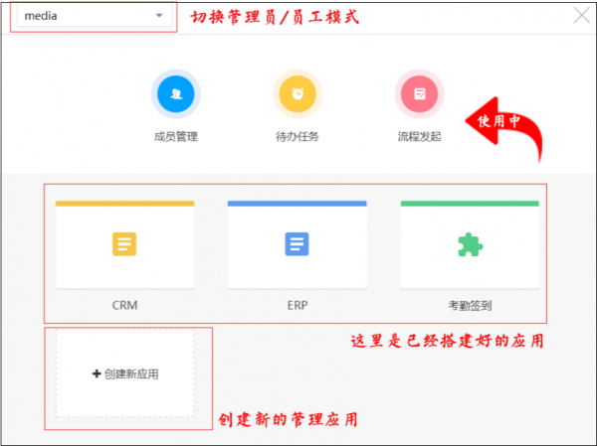Close the dialog with the X button
This screenshot has width=597, height=446.
tap(582, 16)
